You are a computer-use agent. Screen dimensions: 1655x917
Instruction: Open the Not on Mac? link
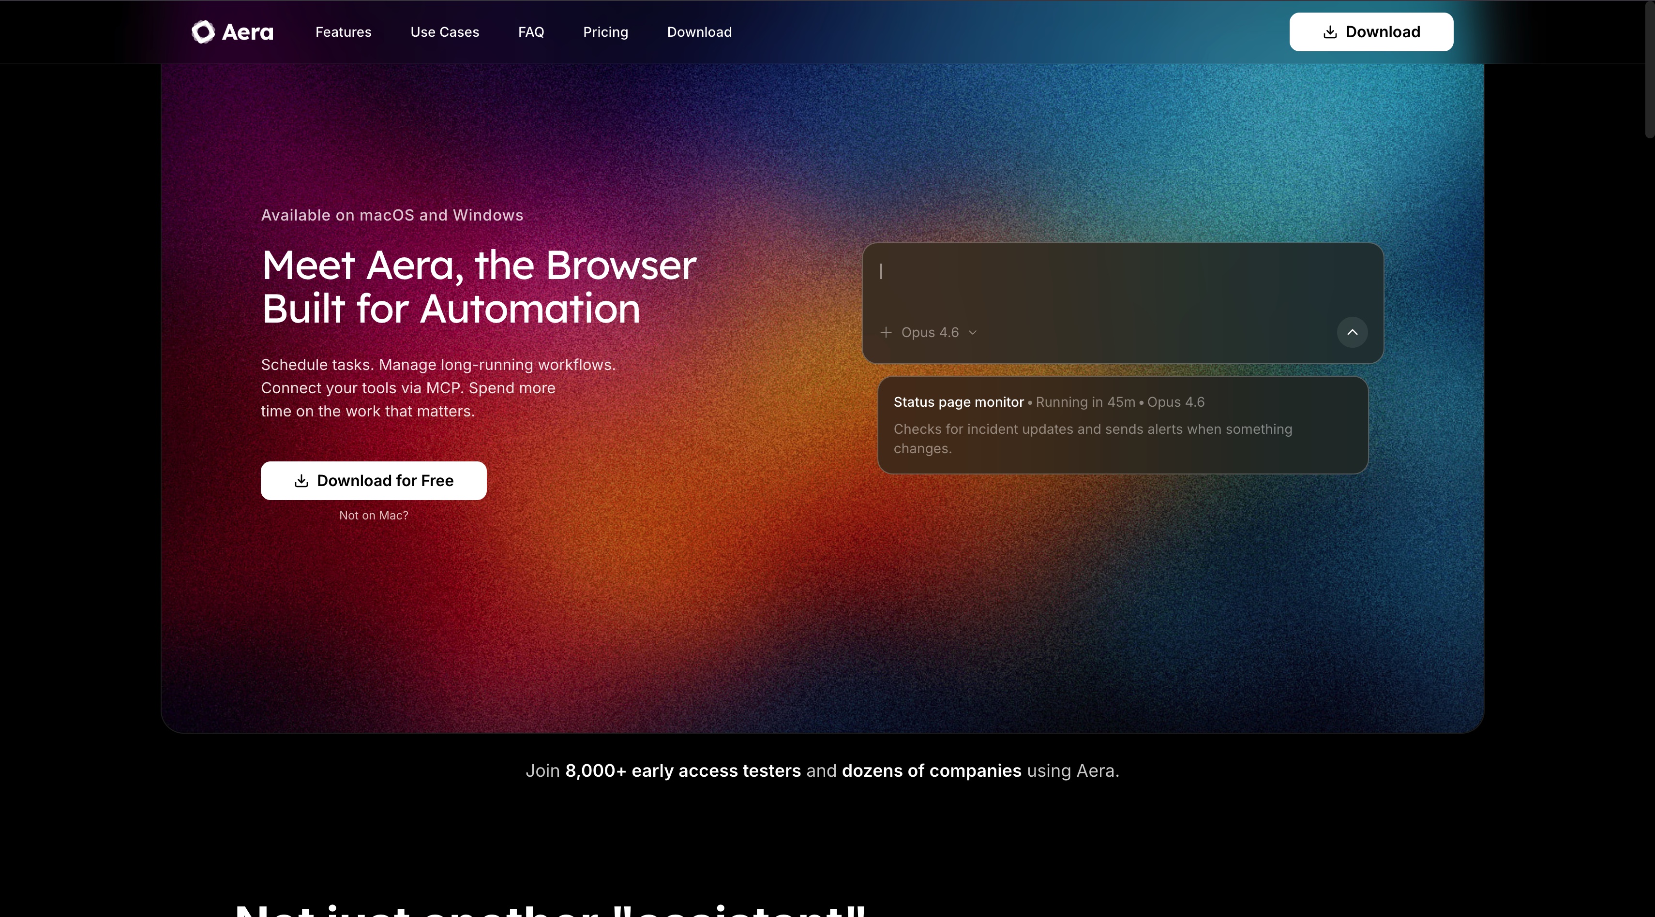coord(373,515)
